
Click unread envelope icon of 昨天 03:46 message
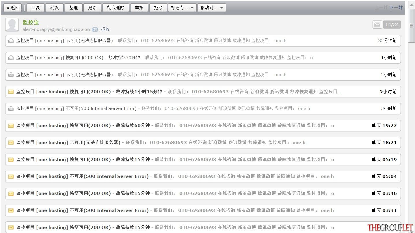[11, 194]
